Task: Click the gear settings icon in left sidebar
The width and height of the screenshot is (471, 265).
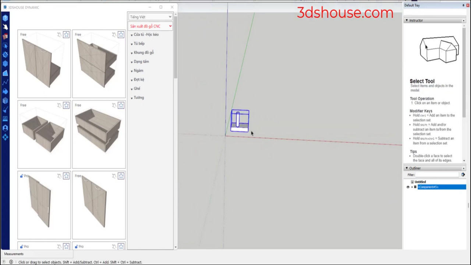Action: click(x=5, y=54)
